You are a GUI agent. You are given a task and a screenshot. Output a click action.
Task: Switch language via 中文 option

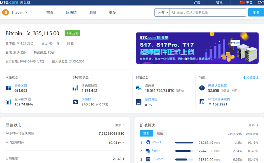coord(249,2)
